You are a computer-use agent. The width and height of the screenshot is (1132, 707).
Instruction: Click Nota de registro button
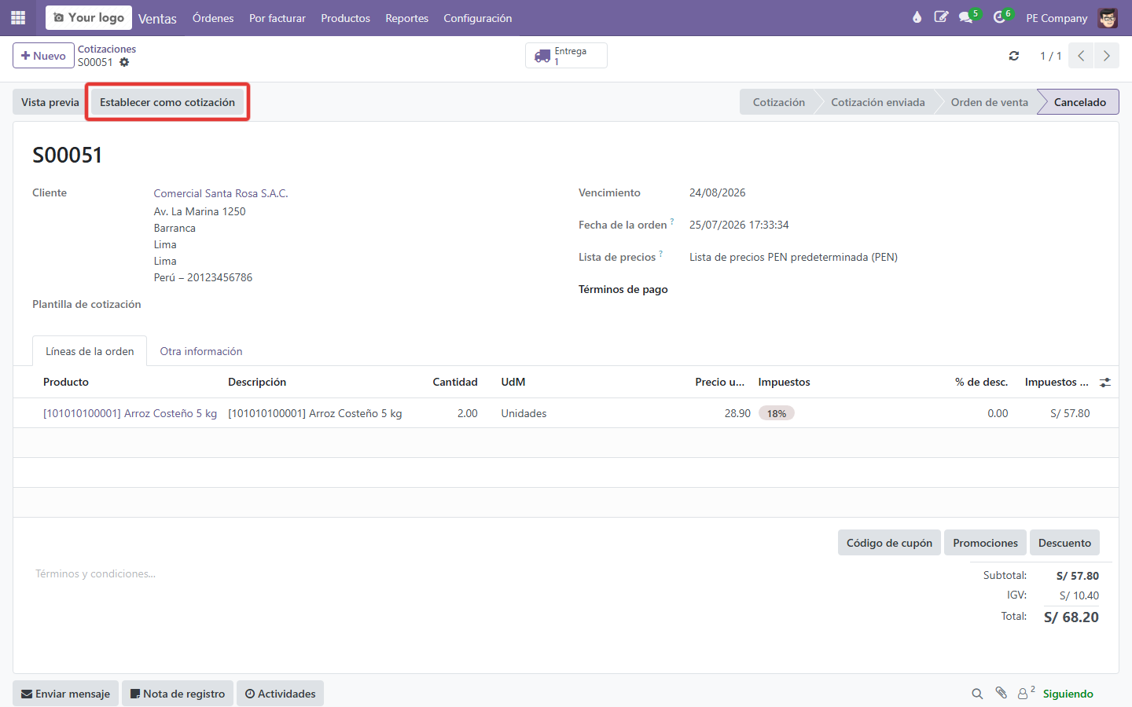coord(178,694)
